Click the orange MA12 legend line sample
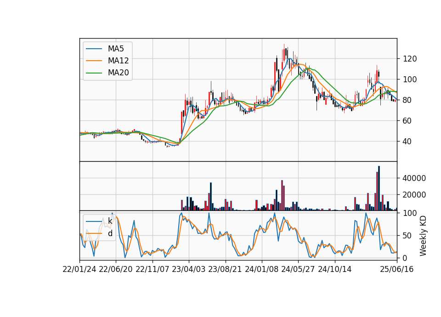The image size is (441, 317). click(94, 61)
